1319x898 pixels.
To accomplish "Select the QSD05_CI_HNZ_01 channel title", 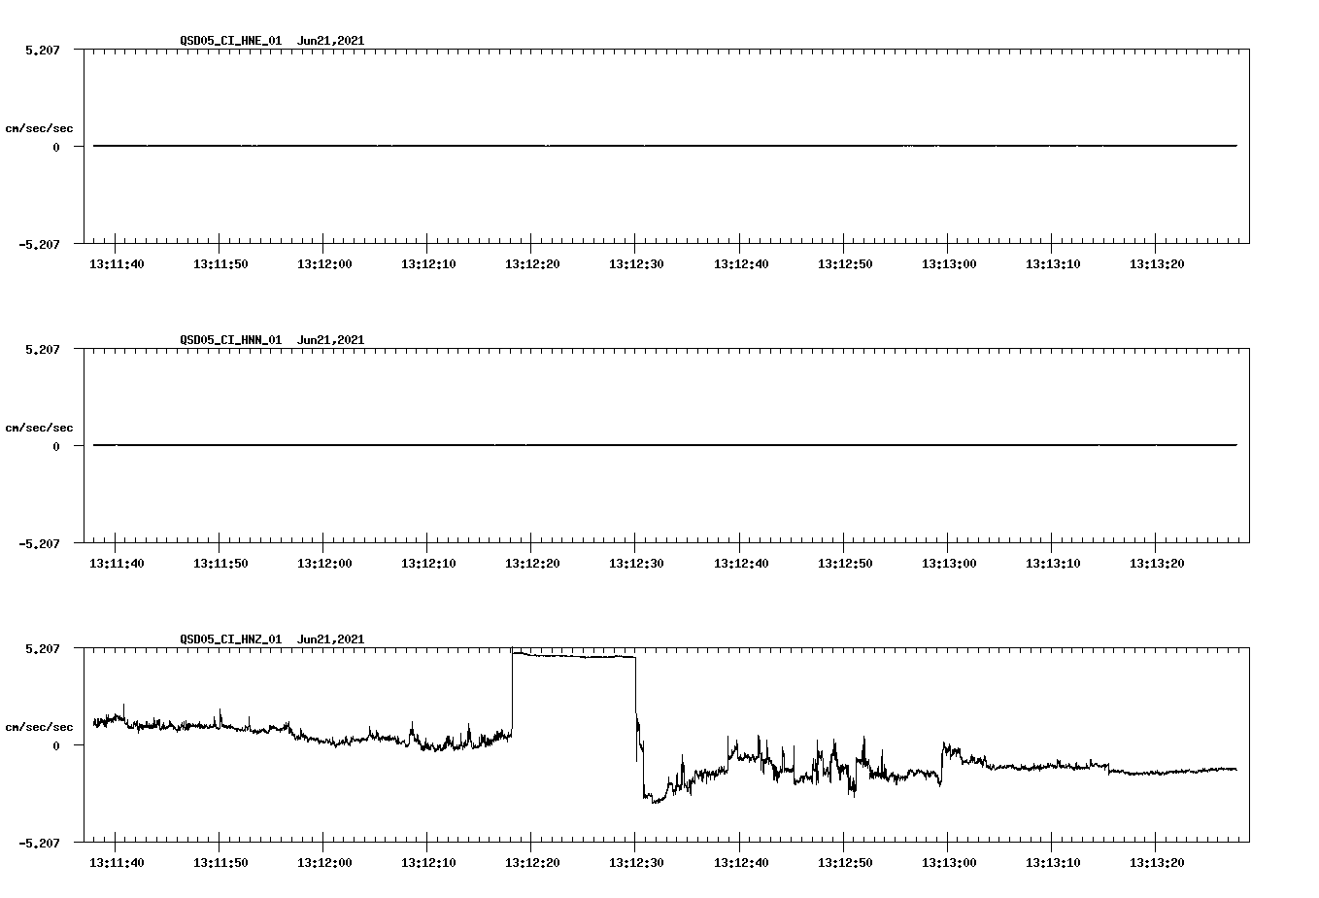I will (x=230, y=639).
